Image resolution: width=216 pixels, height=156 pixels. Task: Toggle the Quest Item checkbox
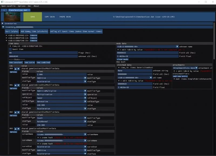click(10, 49)
